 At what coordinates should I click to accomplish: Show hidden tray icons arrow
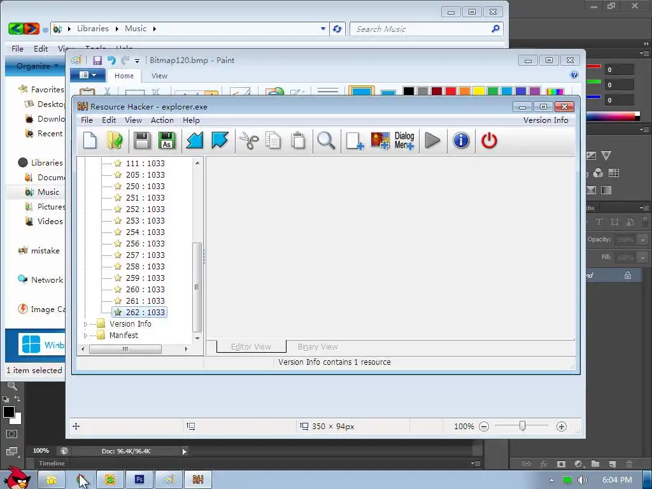coord(551,480)
